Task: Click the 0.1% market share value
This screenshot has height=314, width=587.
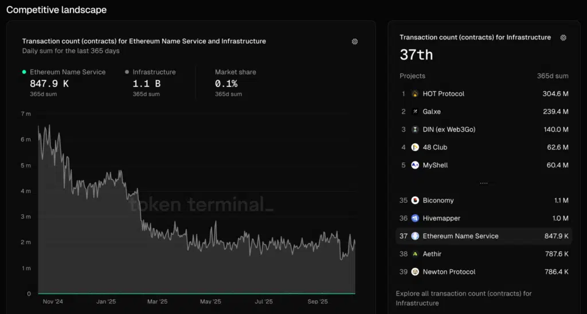Action: (226, 84)
